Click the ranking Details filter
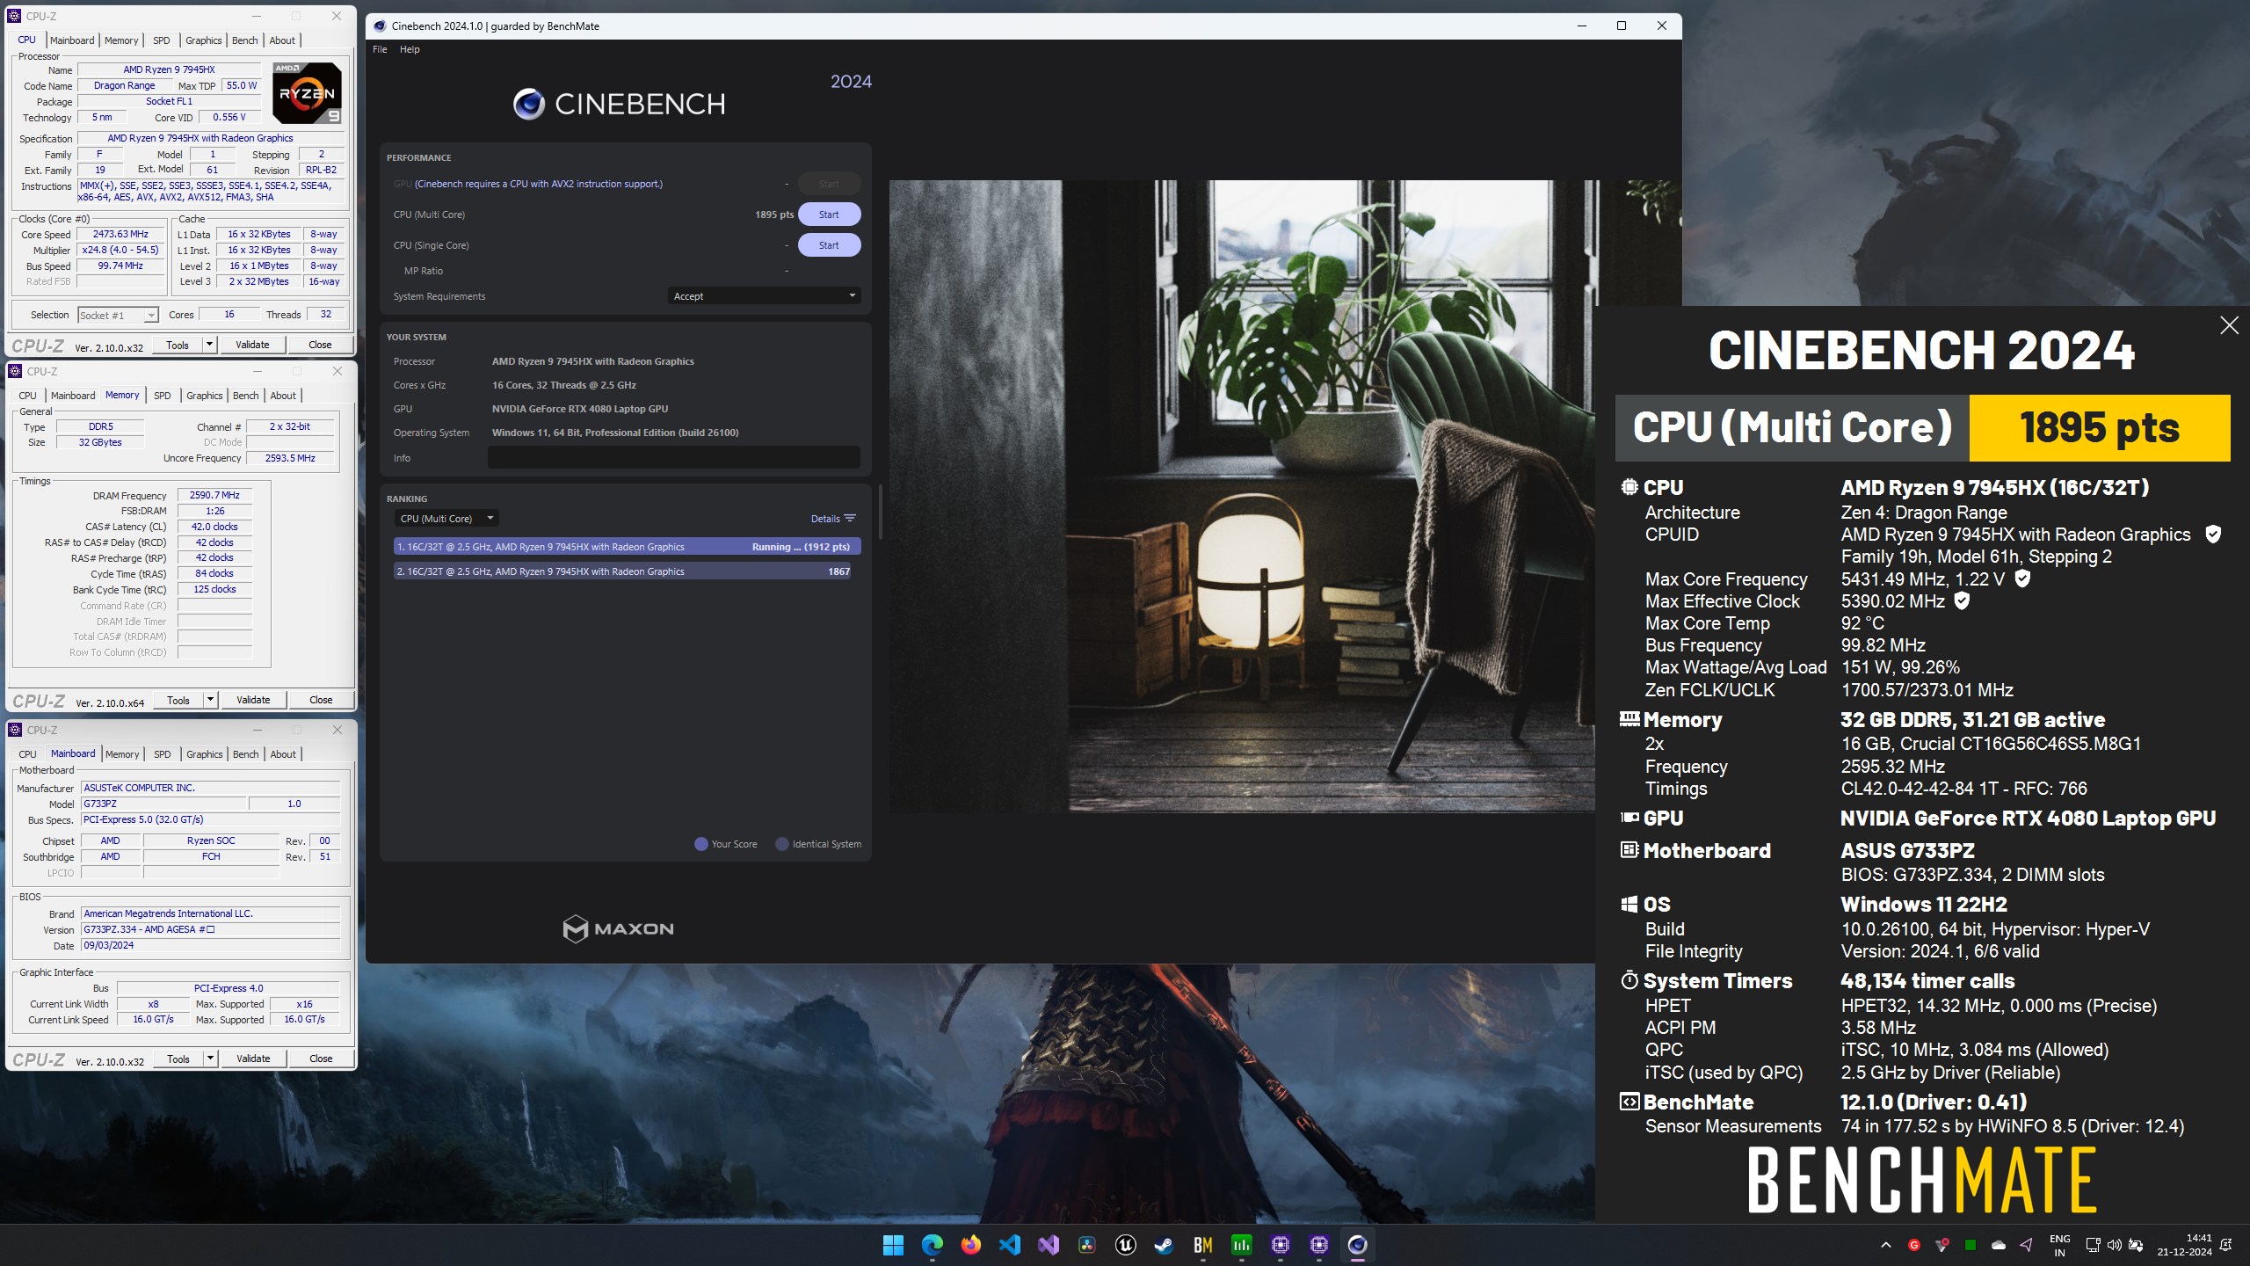 click(833, 519)
